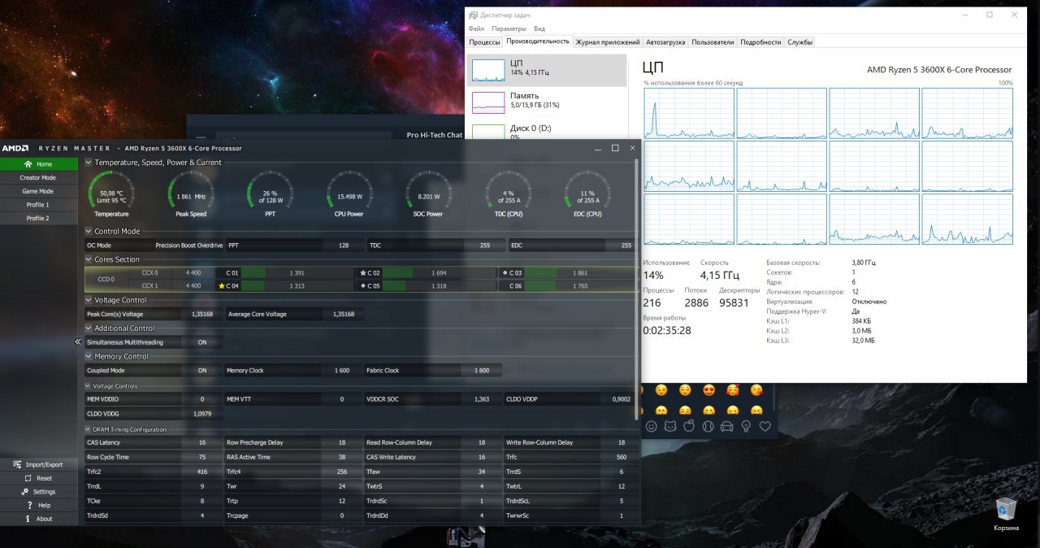
Task: Select Диск 0 (D:) in Task Manager
Action: (548, 131)
